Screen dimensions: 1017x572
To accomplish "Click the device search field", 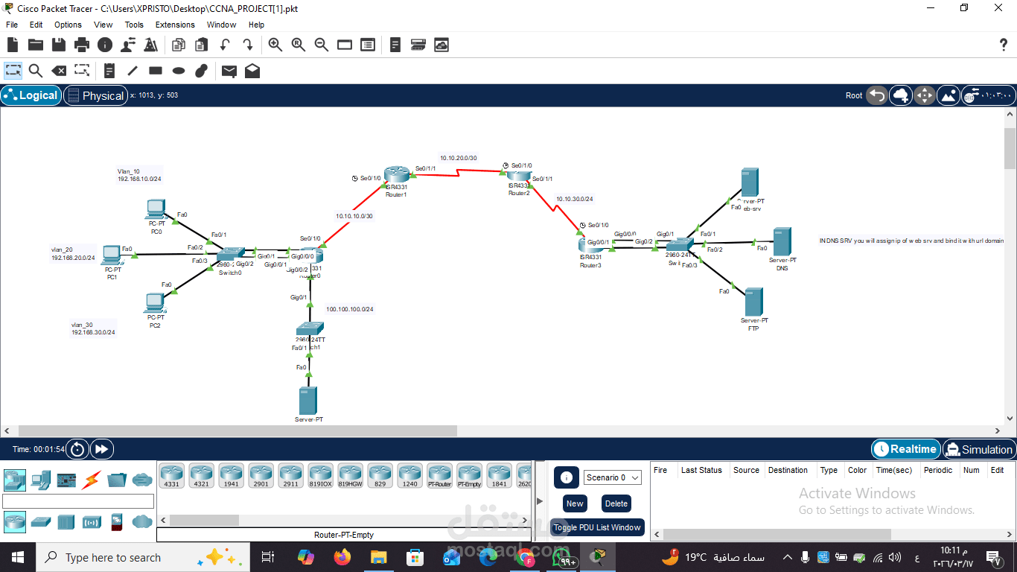I will [78, 501].
